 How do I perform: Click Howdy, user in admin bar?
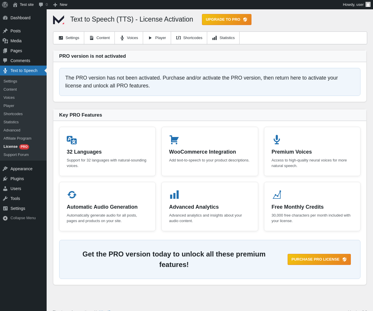(x=353, y=5)
